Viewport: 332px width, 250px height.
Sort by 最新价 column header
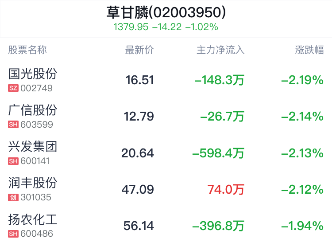pos(139,50)
